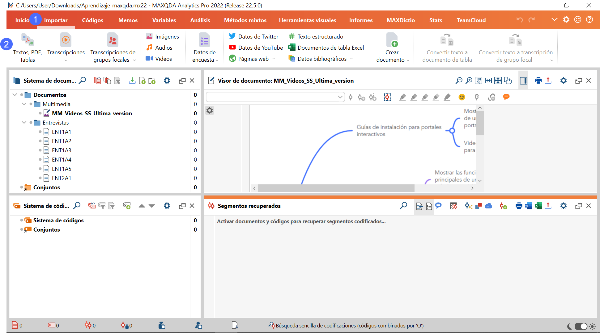Create new document group folder icon
Viewport: 600px width, 333px height.
[x=152, y=80]
